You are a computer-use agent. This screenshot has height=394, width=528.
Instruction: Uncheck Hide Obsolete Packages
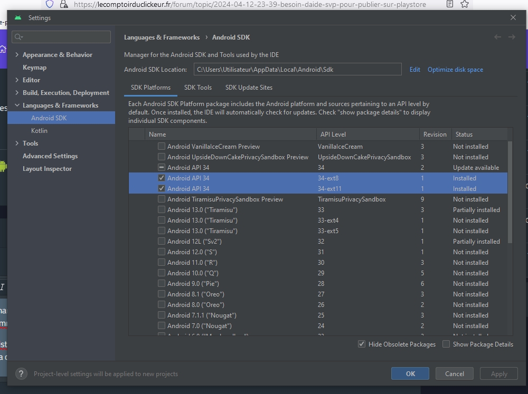click(362, 344)
